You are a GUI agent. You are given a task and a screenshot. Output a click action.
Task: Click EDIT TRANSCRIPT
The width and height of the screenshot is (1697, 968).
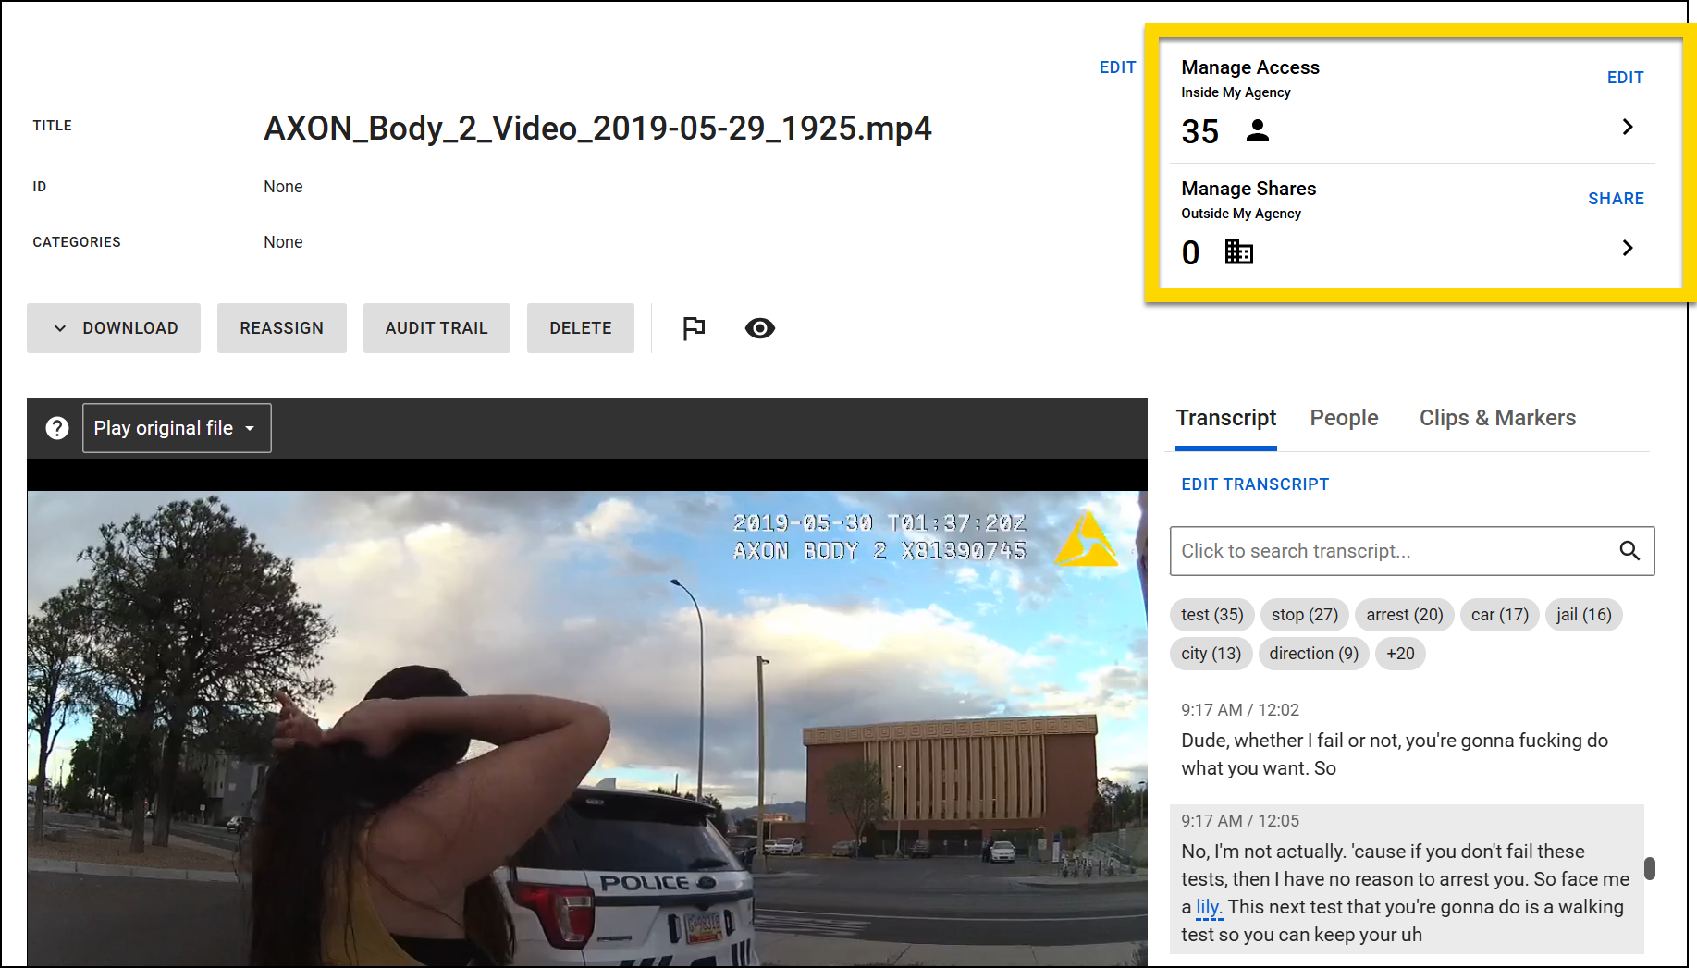[1255, 484]
